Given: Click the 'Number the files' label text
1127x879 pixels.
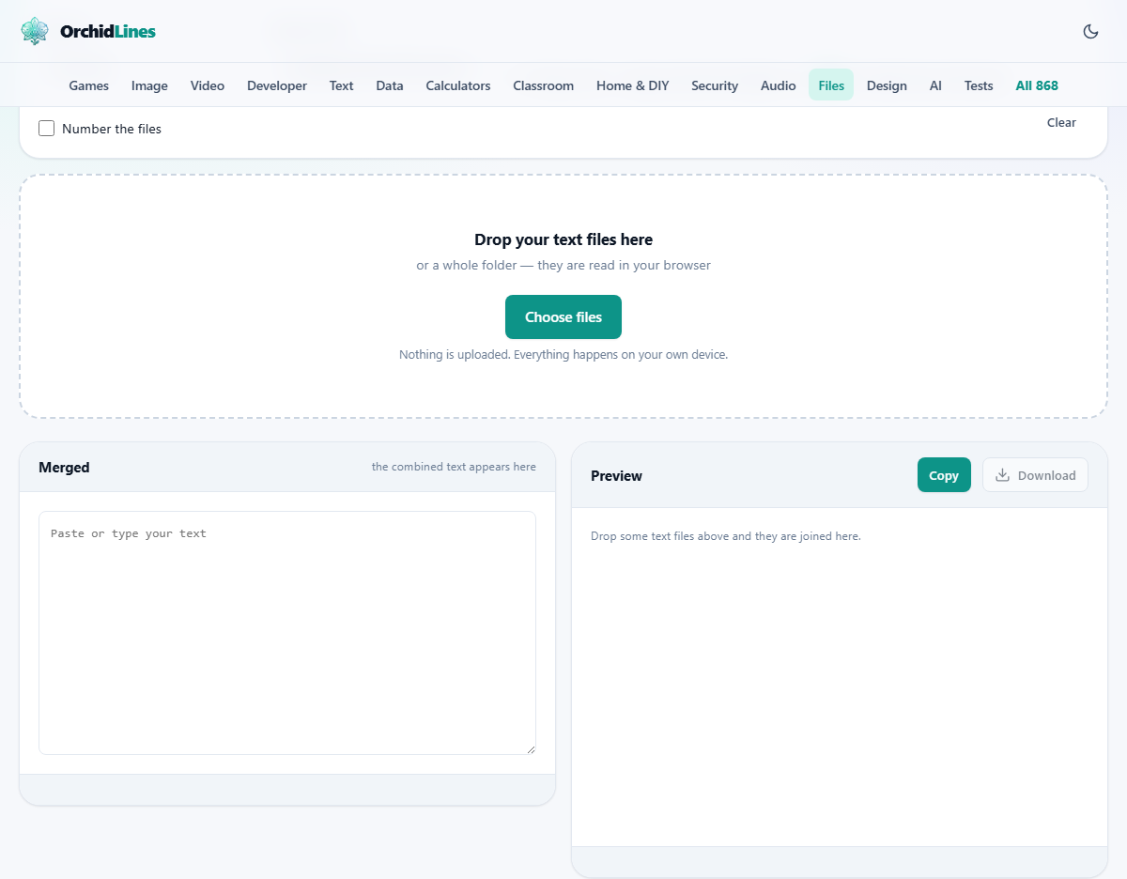Looking at the screenshot, I should tap(112, 129).
